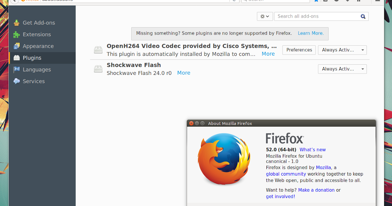The height and width of the screenshot is (206, 392).
Task: Close the About Mozilla Firefox dialog
Action: click(x=191, y=123)
